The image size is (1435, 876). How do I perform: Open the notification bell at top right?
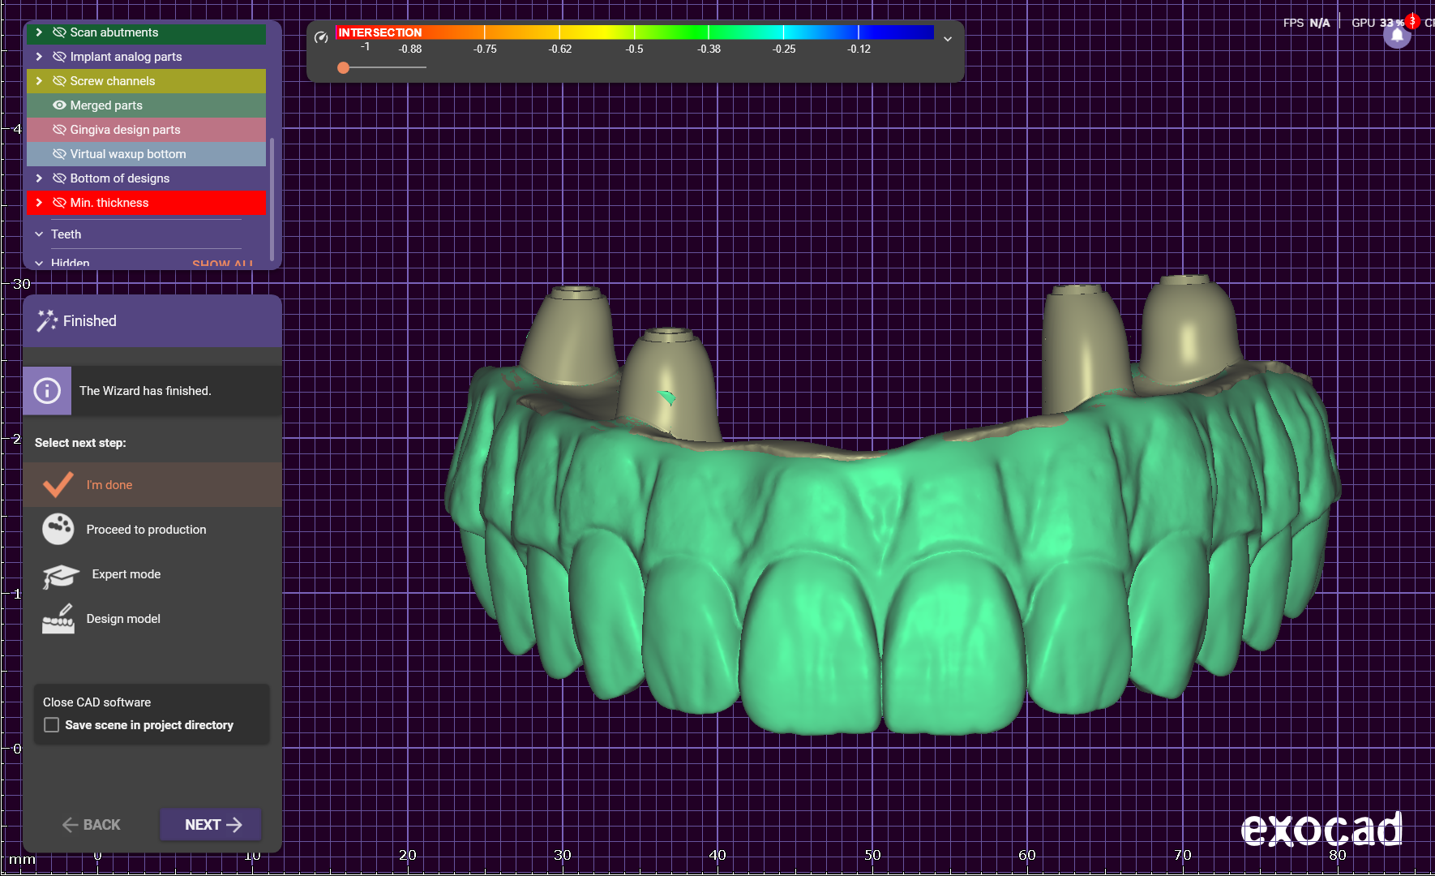(x=1397, y=36)
